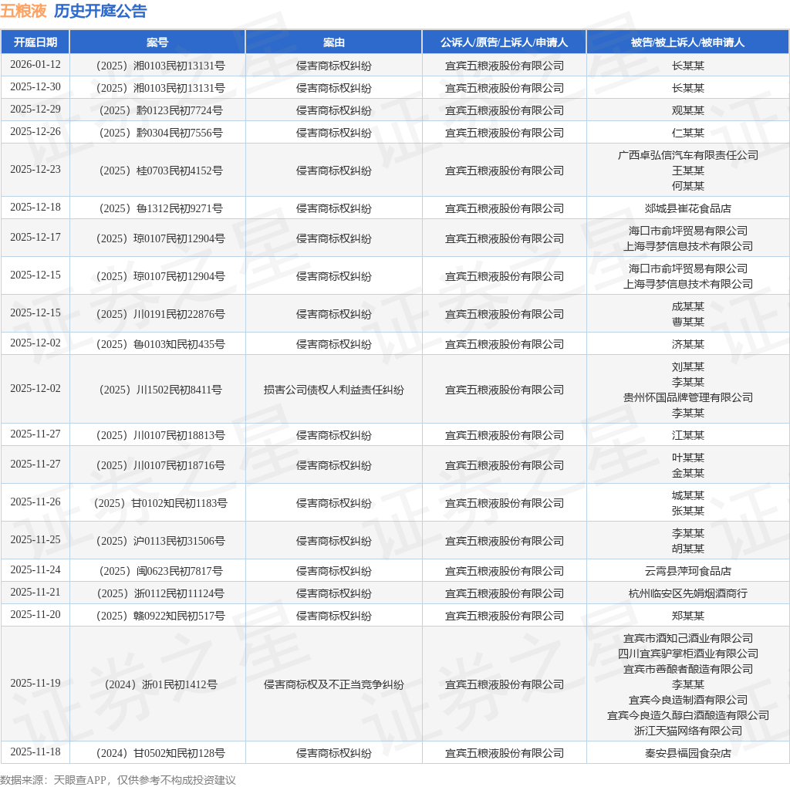790x787 pixels.
Task: Click defendant 胡某某
Action: pos(687,549)
